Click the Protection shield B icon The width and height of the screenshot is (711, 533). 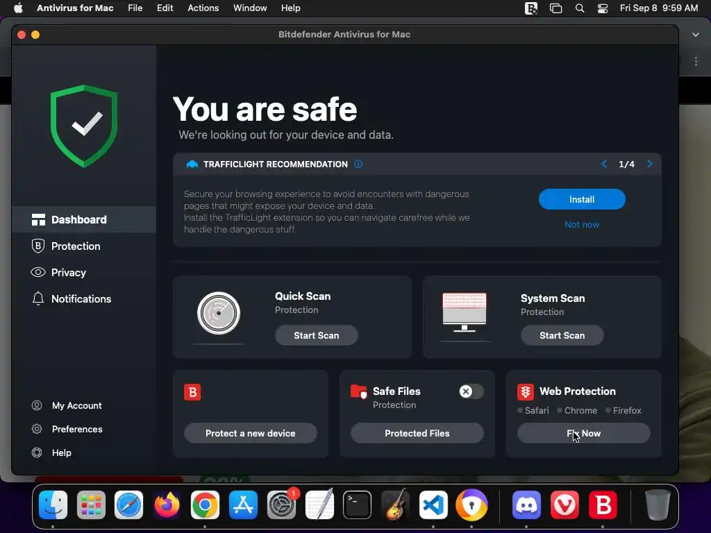coord(38,246)
